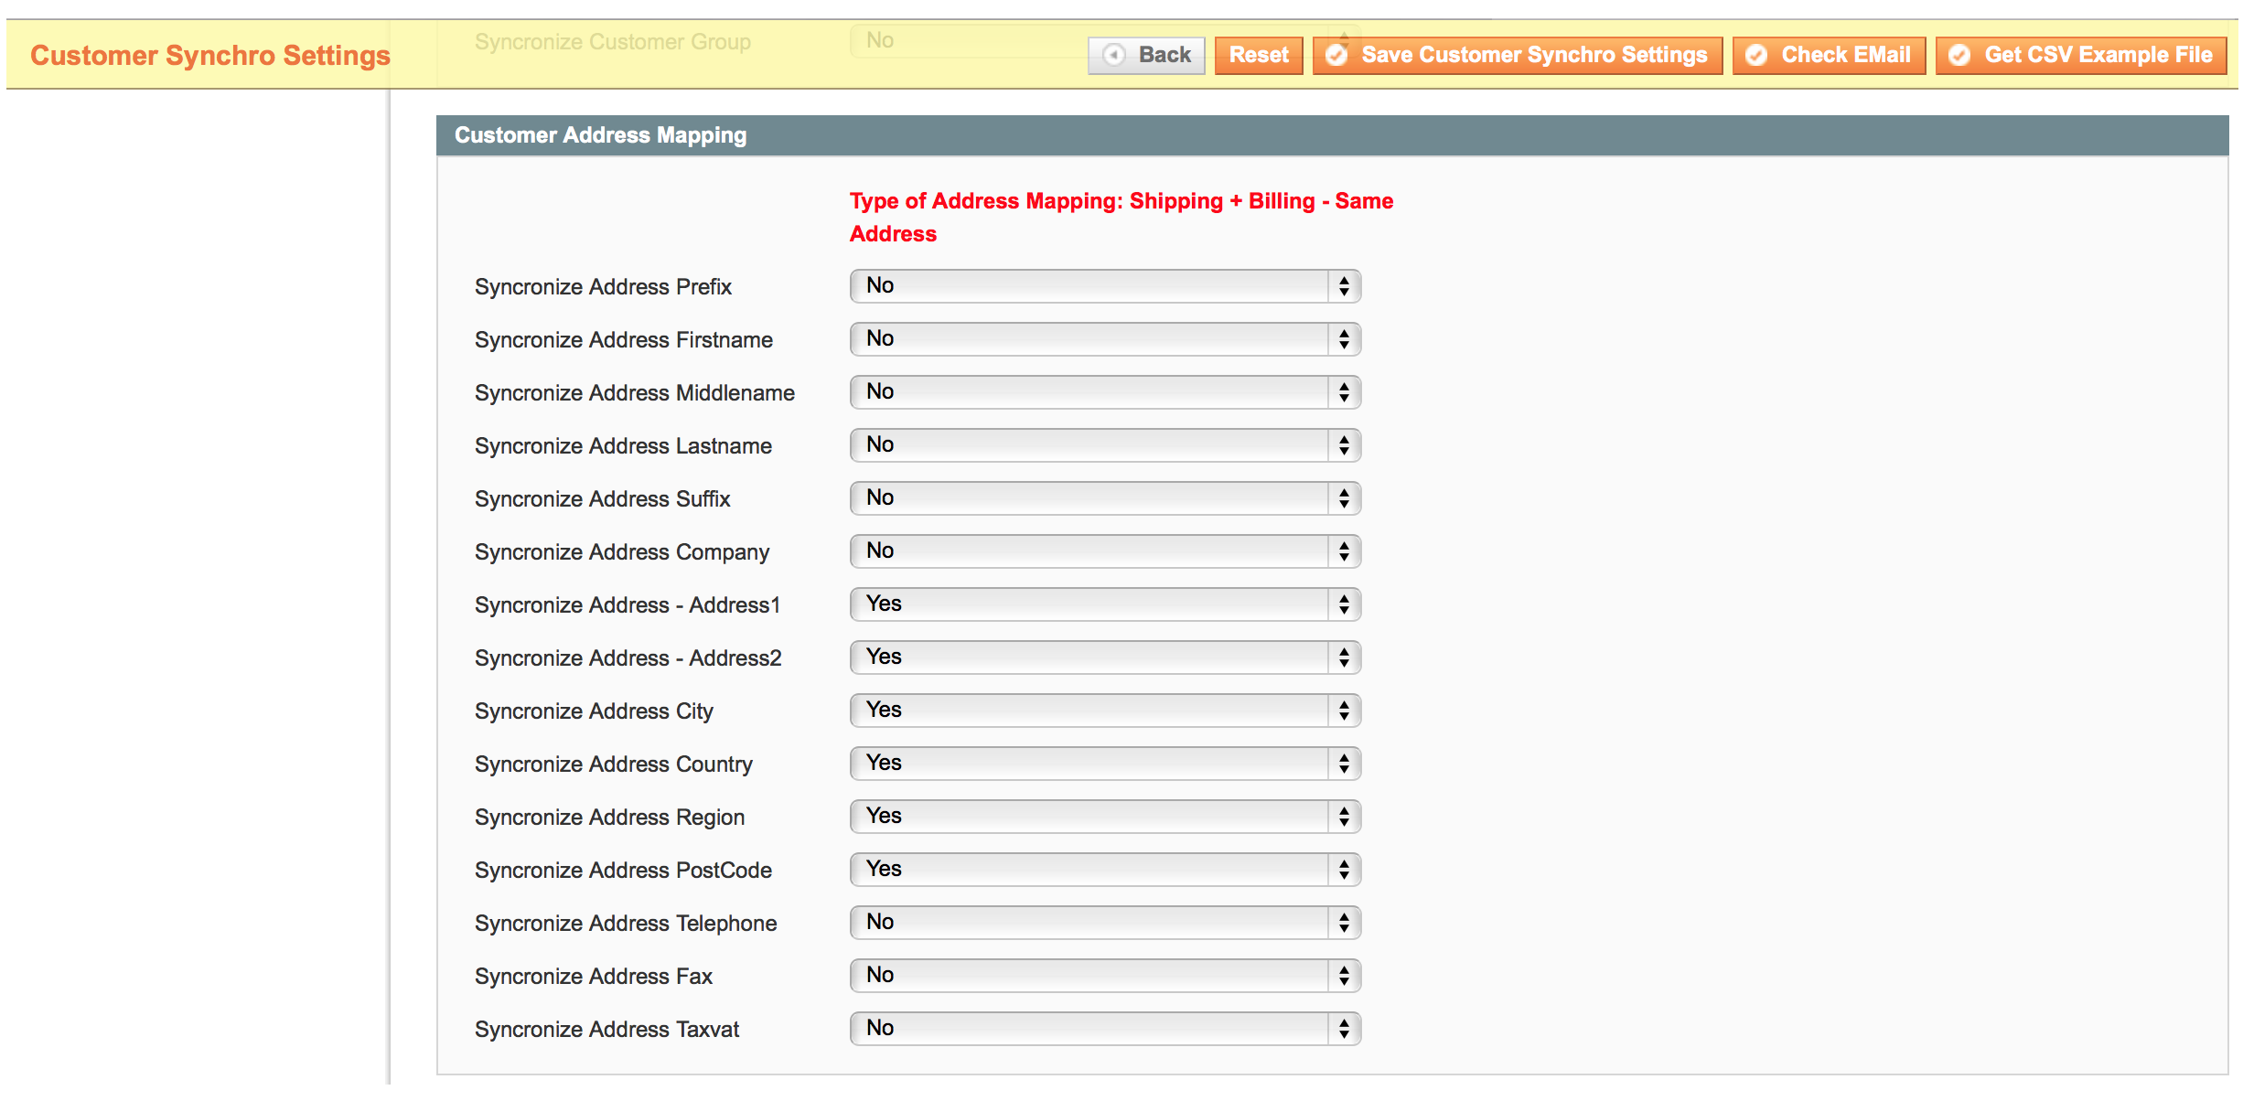This screenshot has width=2243, height=1101.
Task: Click the Syncronize Address Firstname label
Action: point(624,340)
